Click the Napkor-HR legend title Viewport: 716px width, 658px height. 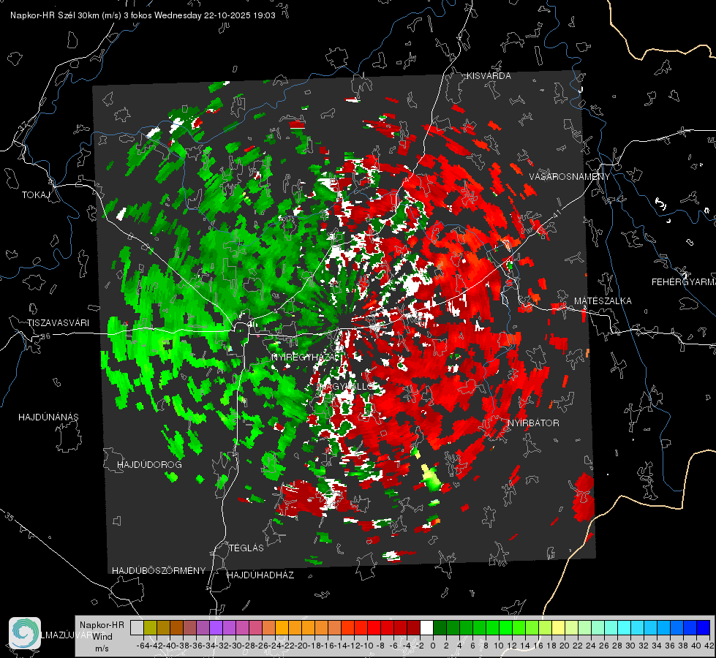[102, 625]
